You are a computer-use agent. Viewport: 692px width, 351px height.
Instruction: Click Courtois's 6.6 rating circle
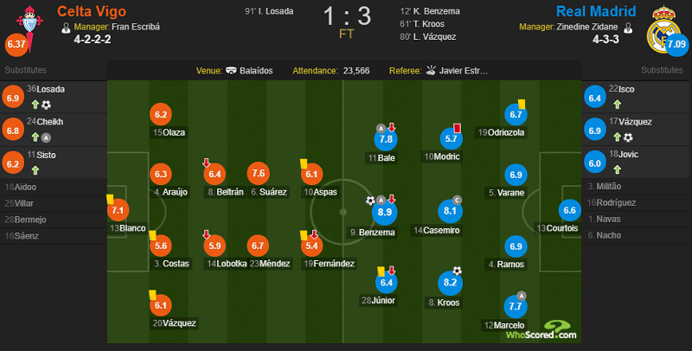(569, 210)
